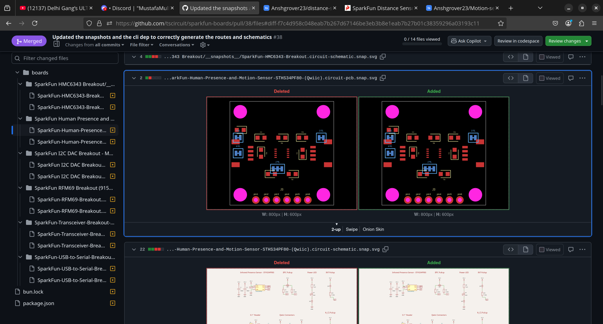Mark circuit-pcb.snap.svg as Viewed
Screen dimensions: 603x324
click(550, 78)
